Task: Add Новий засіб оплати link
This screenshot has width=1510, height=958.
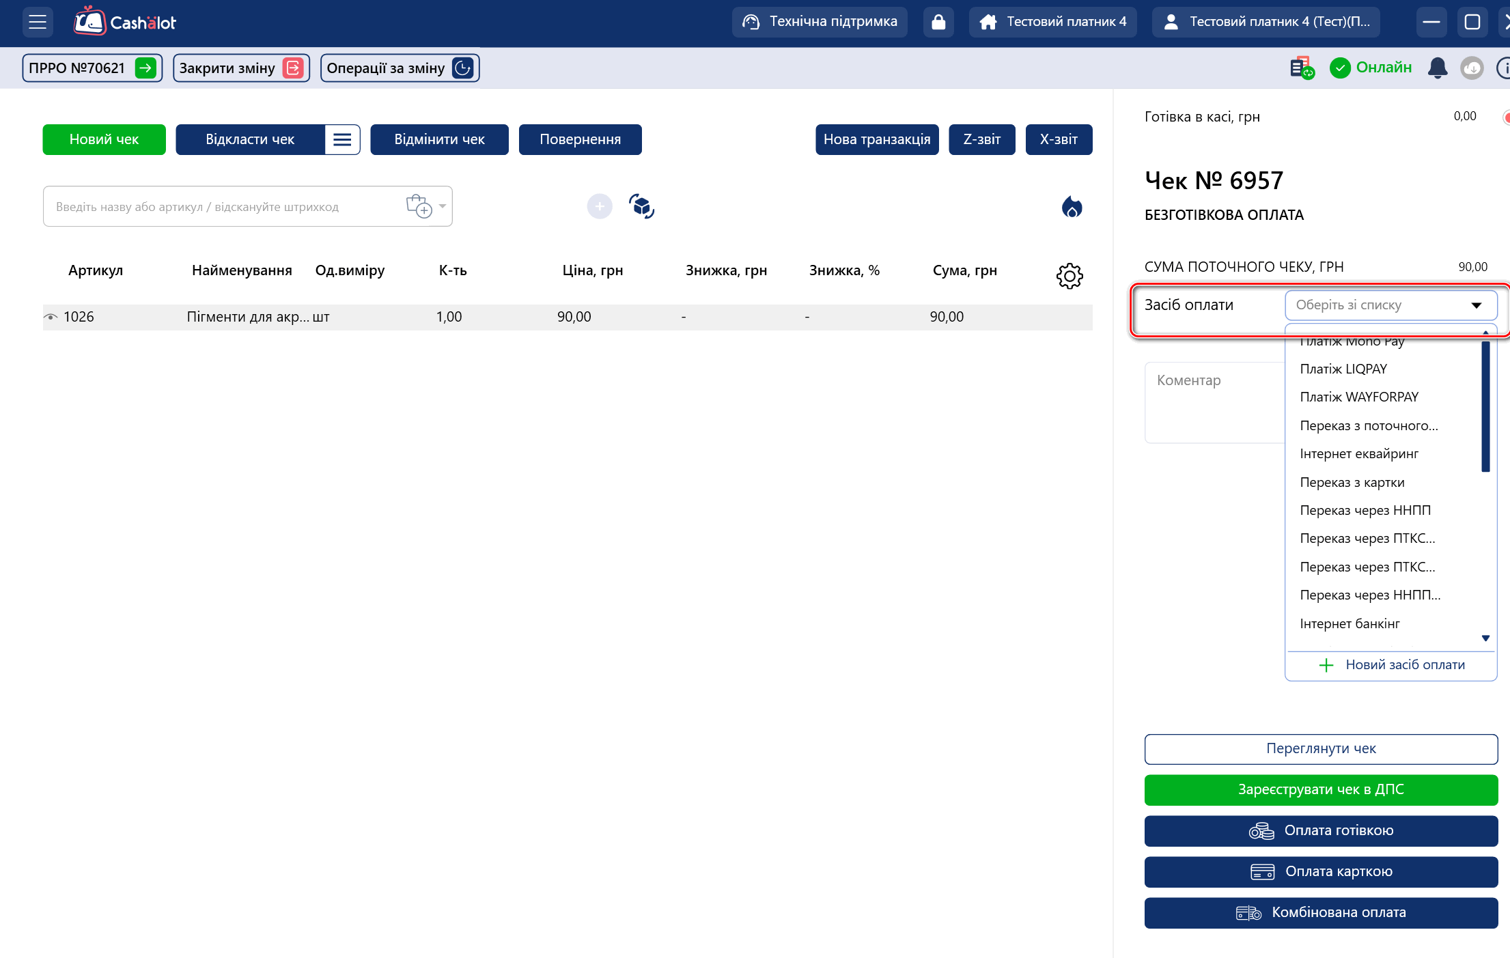Action: 1393,664
